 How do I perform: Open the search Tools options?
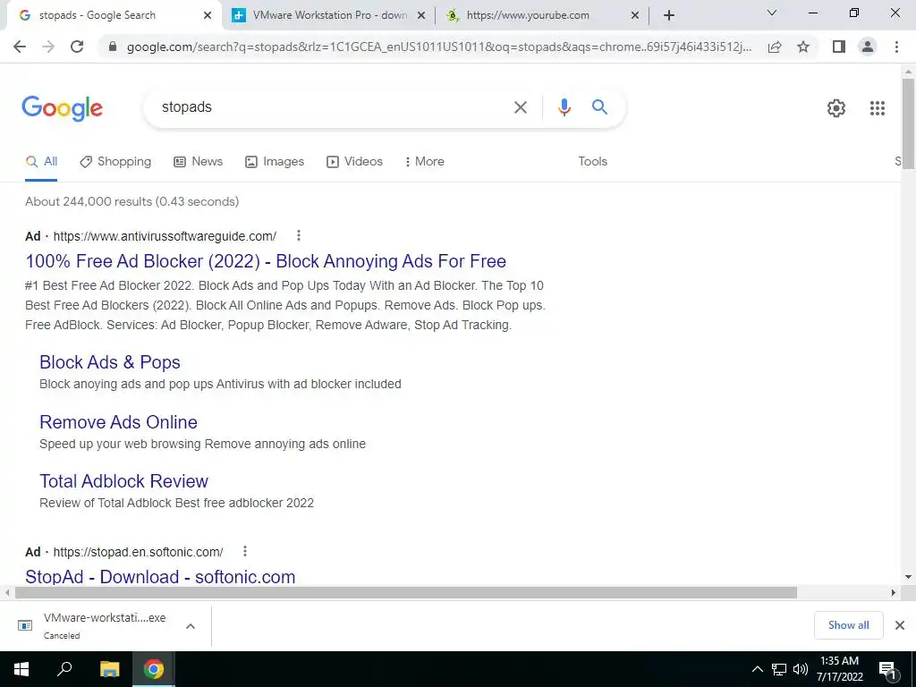click(x=592, y=162)
